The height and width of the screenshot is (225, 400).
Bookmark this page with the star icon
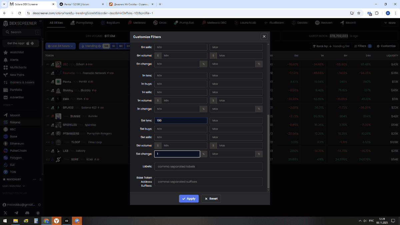point(359,13)
